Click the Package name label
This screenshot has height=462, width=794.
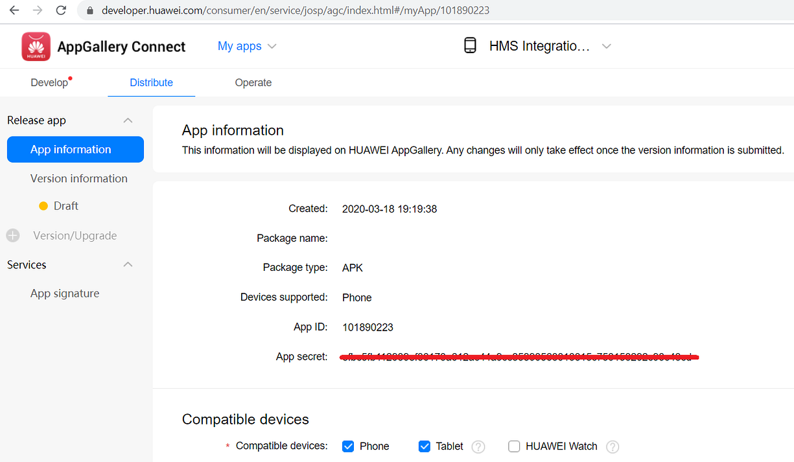[x=292, y=238]
